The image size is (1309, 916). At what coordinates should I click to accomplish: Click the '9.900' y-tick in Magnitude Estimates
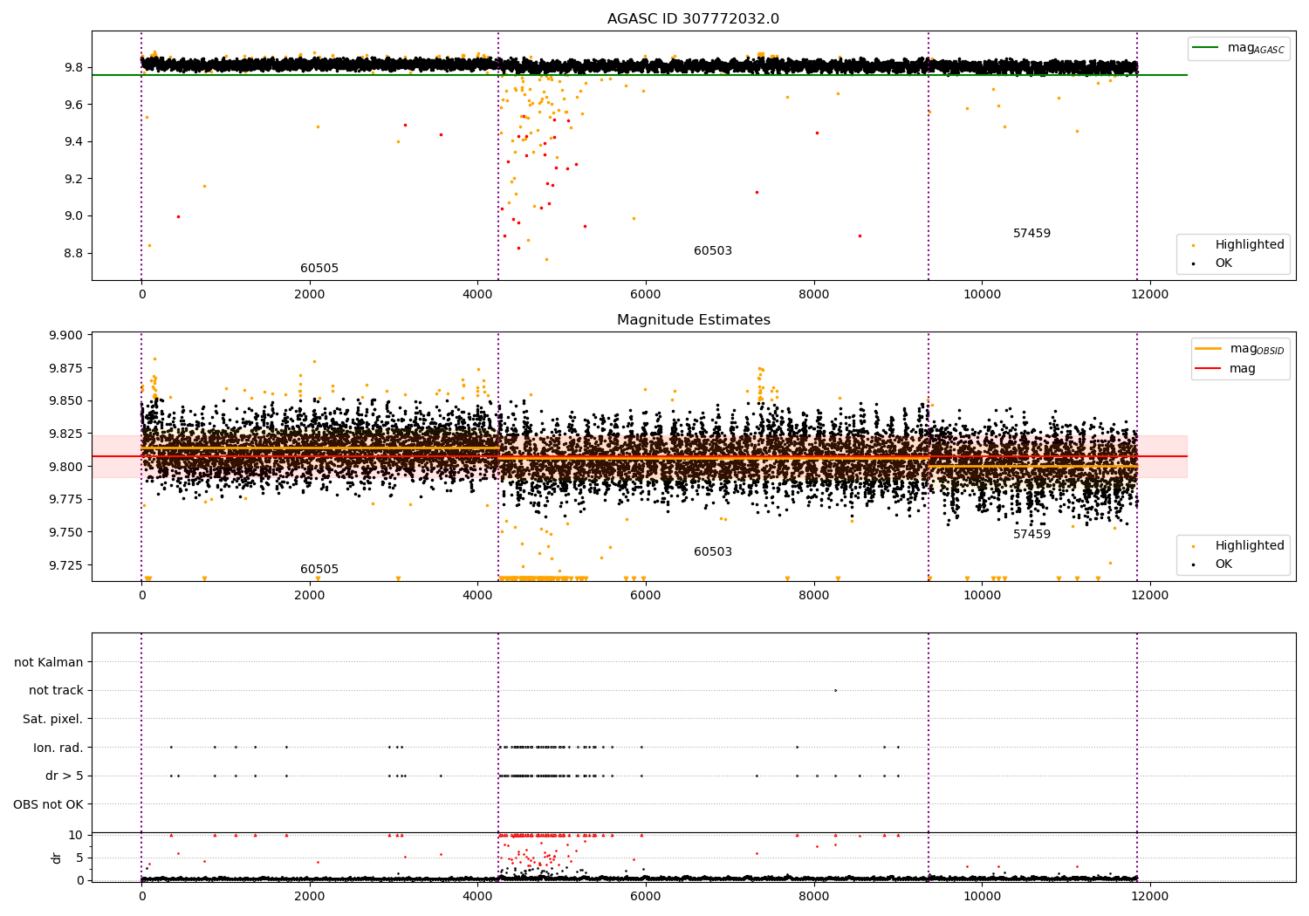coord(66,336)
